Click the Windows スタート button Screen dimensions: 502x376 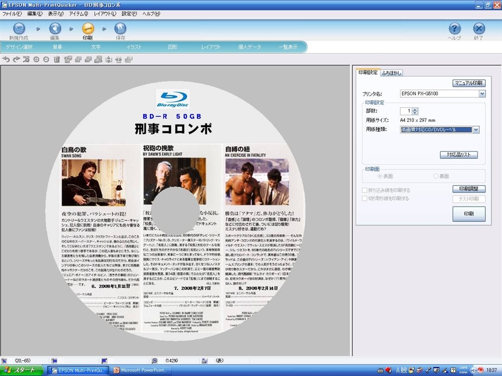coord(22,370)
